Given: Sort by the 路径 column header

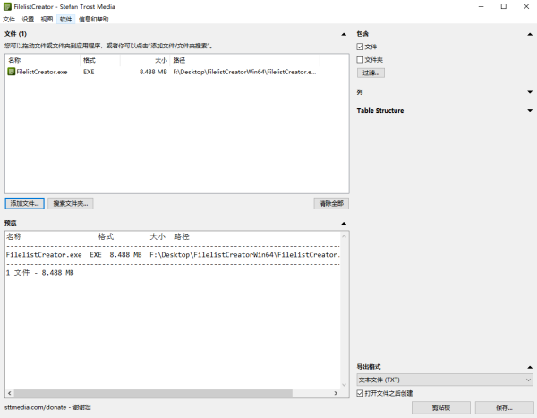Looking at the screenshot, I should pos(245,60).
